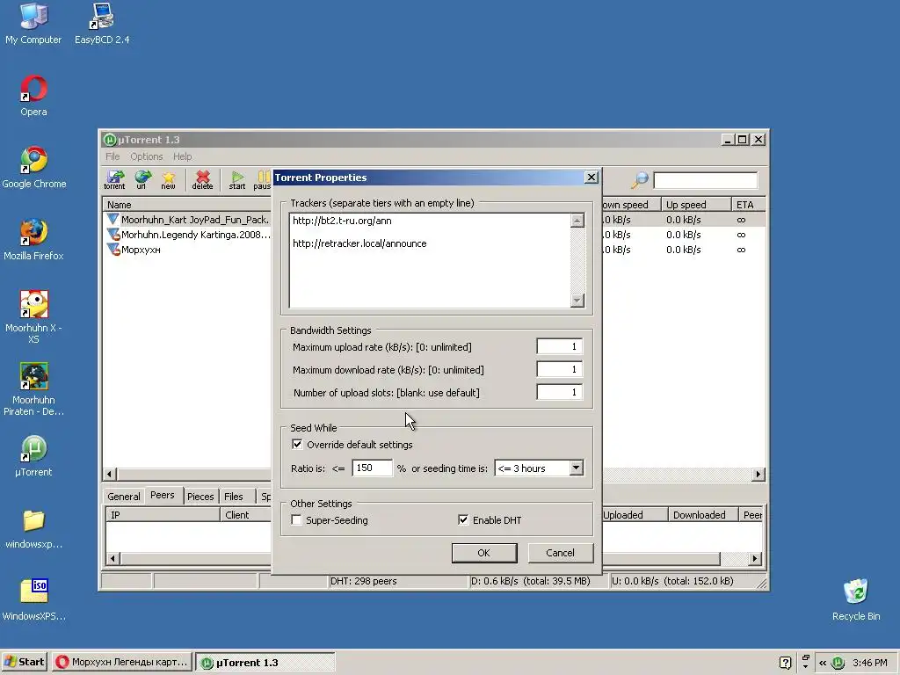Click peers list scroll left arrow
Image resolution: width=900 pixels, height=675 pixels.
point(113,558)
